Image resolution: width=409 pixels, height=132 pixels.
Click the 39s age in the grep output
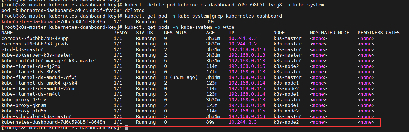tap(210, 21)
